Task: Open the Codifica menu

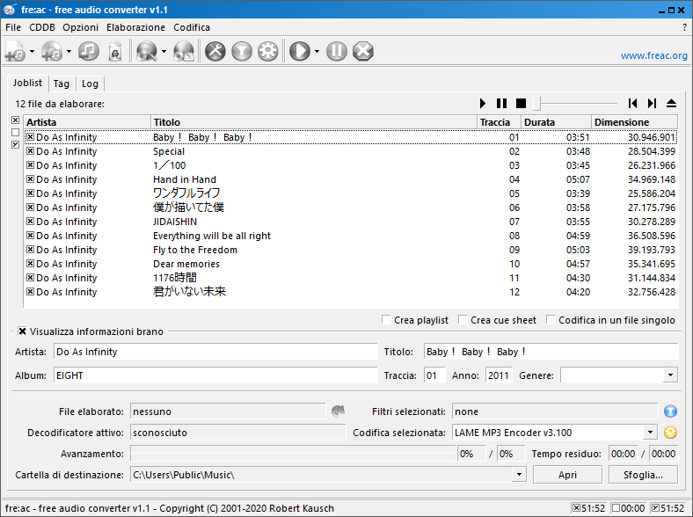Action: click(191, 27)
